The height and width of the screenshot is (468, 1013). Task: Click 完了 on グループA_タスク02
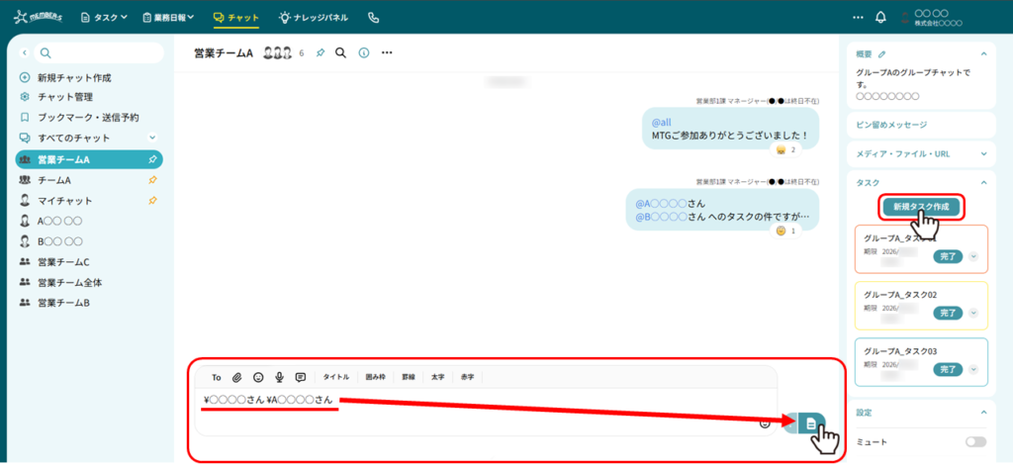pyautogui.click(x=948, y=313)
